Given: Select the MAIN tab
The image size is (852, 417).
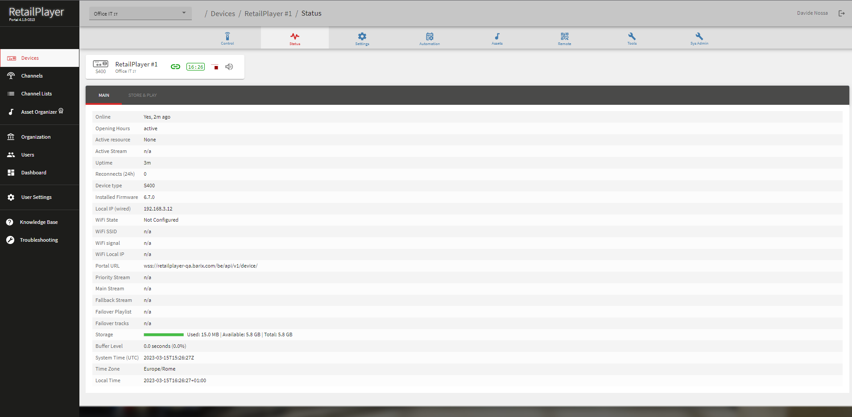Looking at the screenshot, I should 104,95.
